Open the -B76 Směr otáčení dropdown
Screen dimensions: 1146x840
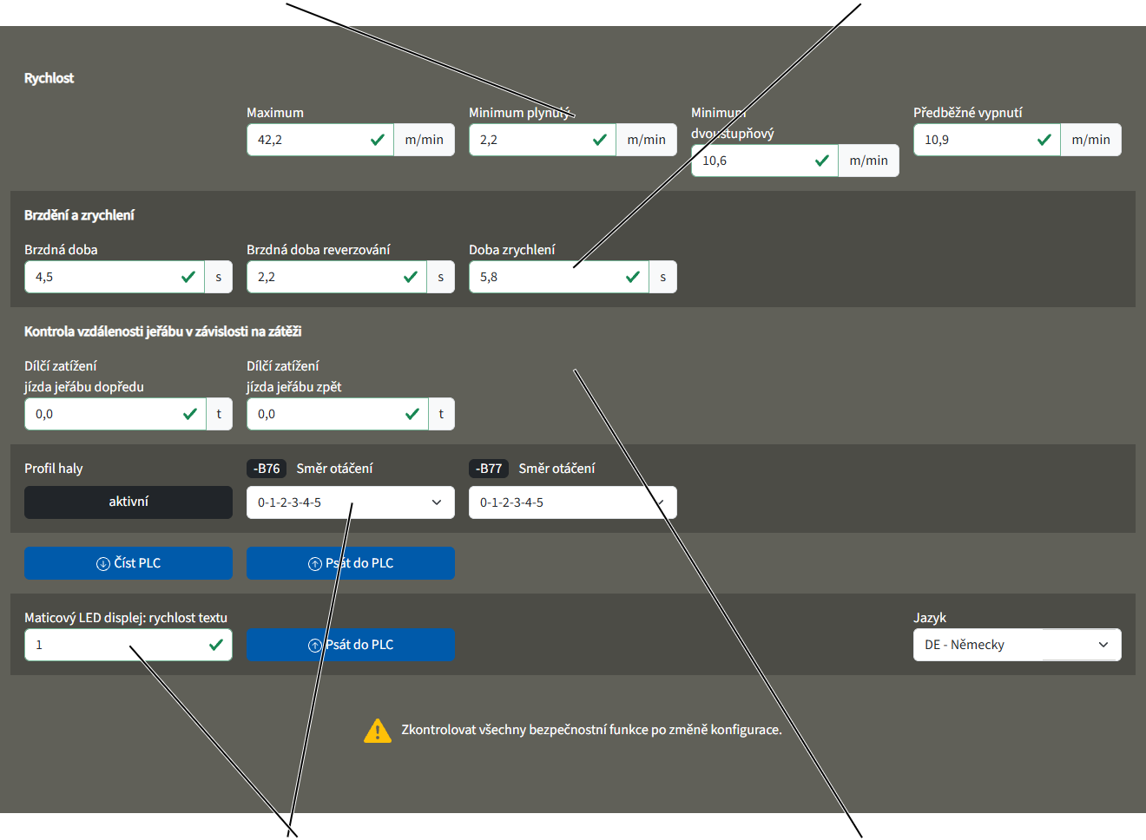click(x=351, y=502)
